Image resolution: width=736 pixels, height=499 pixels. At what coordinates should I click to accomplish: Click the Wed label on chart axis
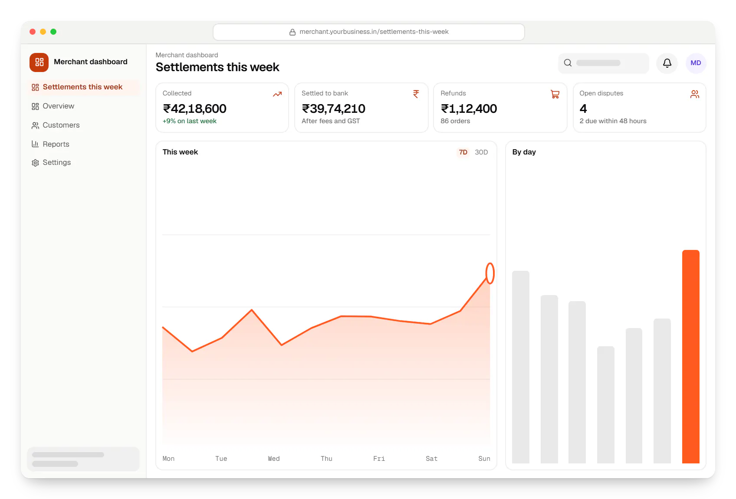tap(274, 459)
